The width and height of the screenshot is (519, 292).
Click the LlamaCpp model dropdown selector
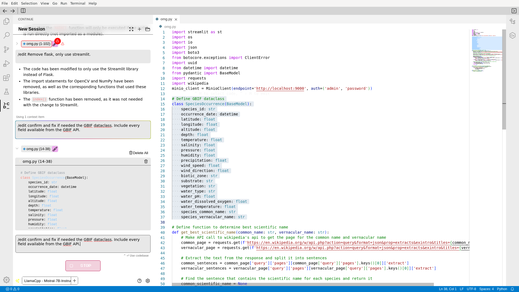point(47,281)
